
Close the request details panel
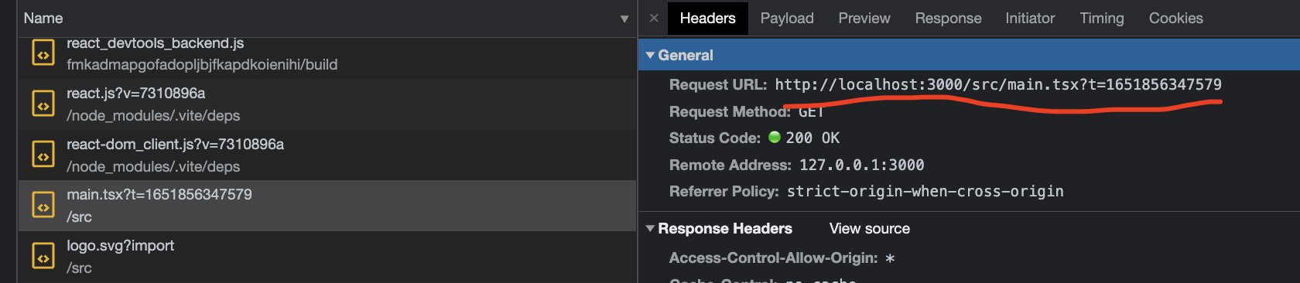coord(654,18)
